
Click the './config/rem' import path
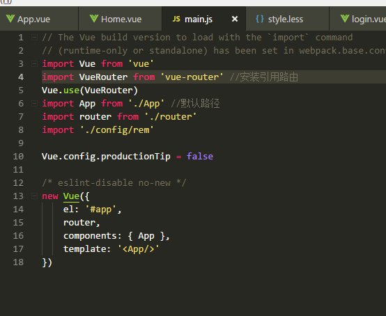tap(116, 130)
